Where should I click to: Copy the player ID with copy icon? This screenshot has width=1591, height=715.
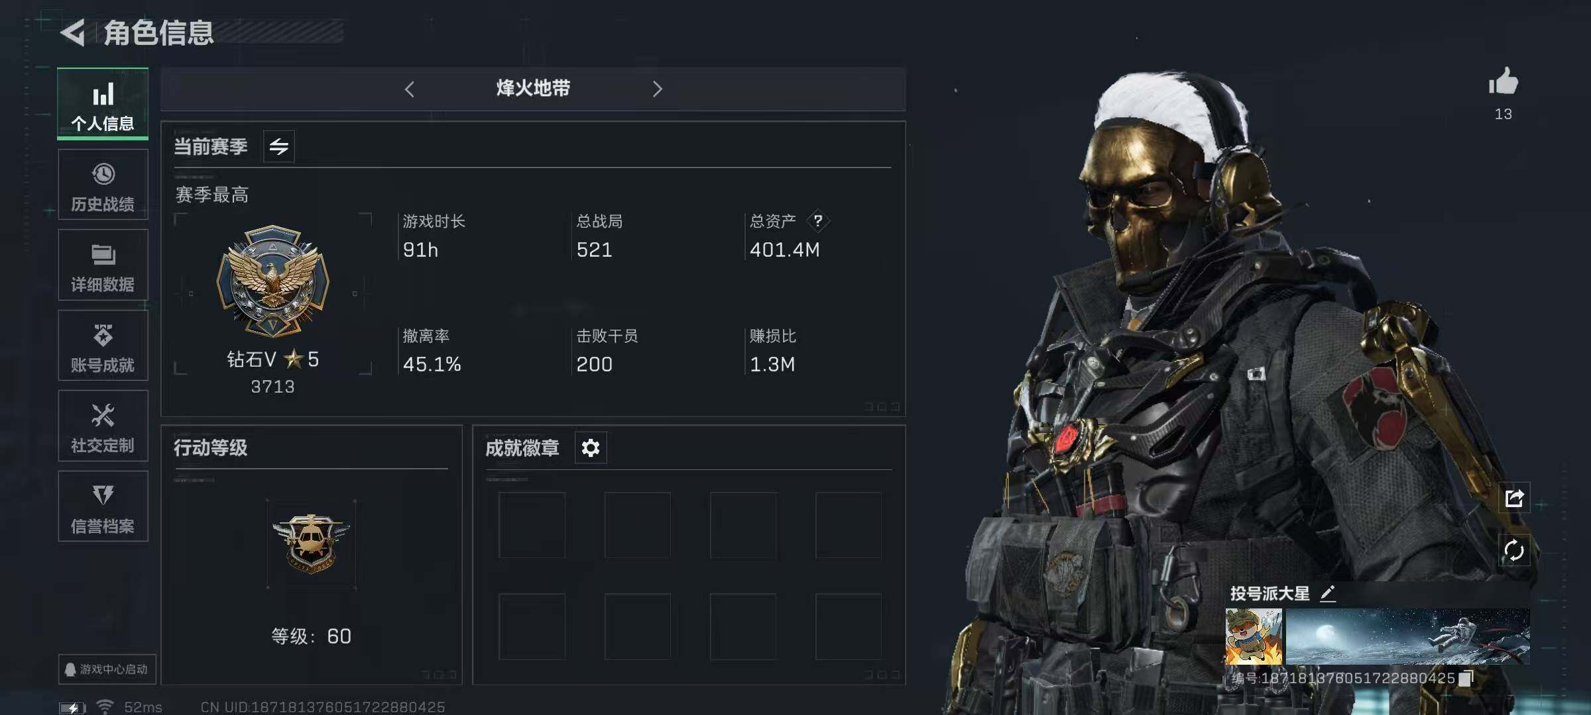(x=1466, y=678)
